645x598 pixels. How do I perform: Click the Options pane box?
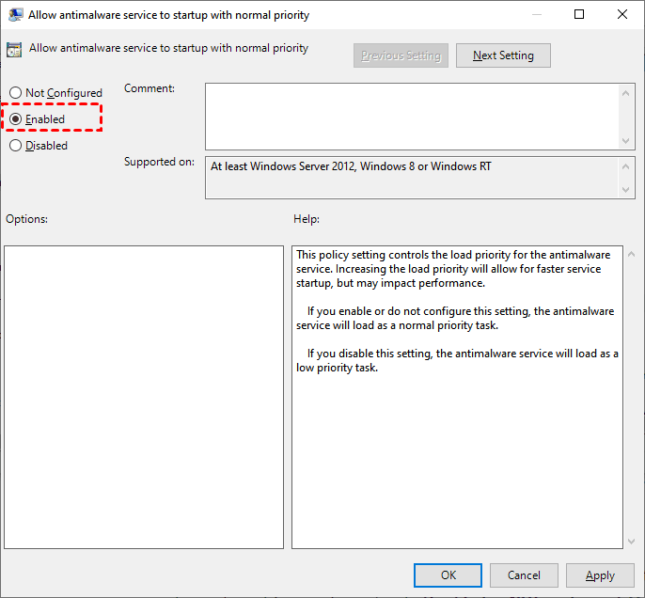pos(144,397)
